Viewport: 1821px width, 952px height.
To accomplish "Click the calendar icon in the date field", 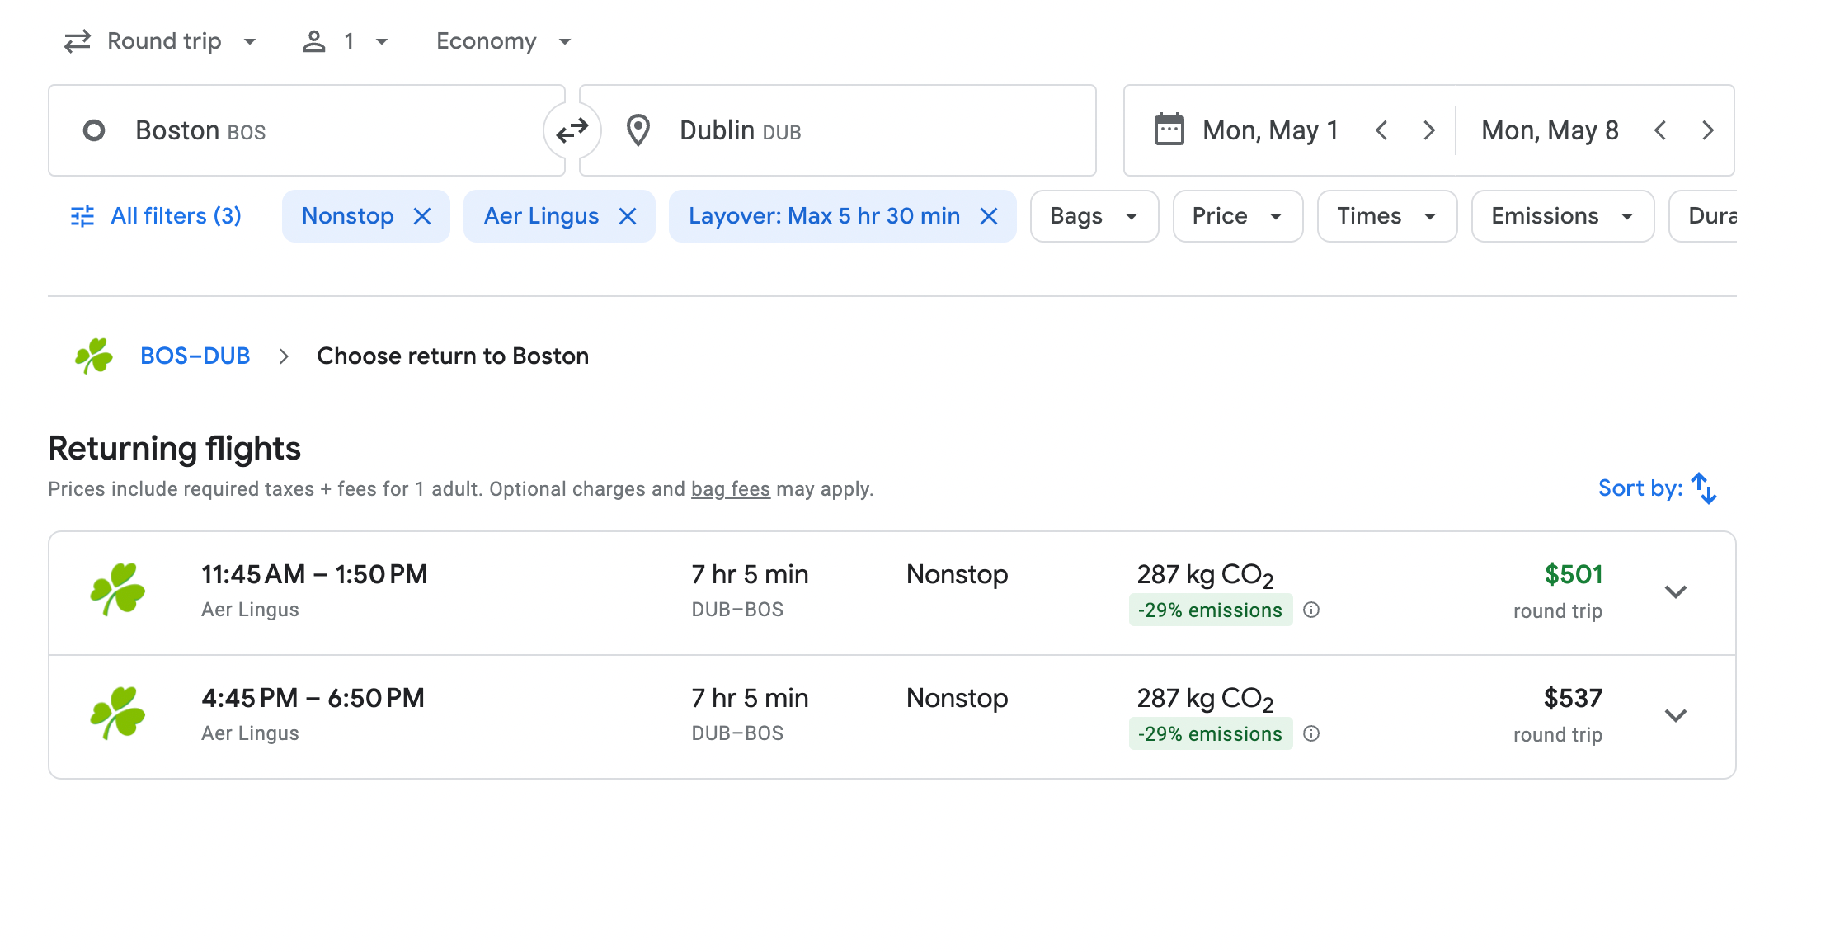I will point(1169,130).
